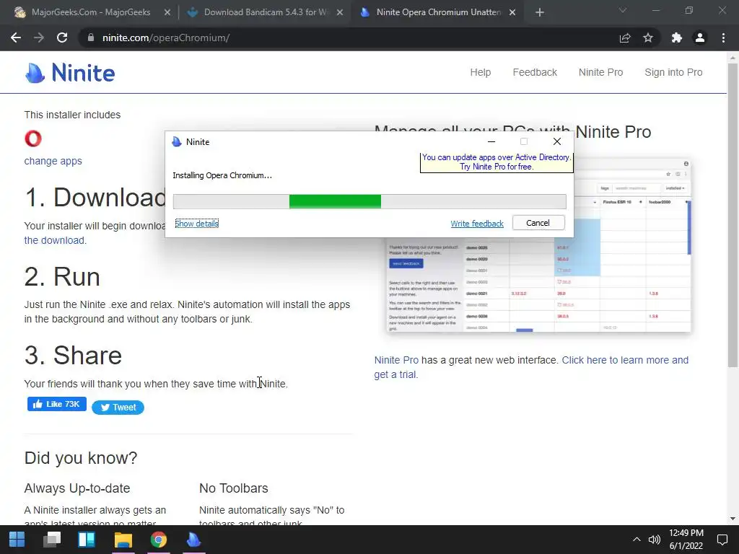Open the Chrome profile avatar
Image resolution: width=739 pixels, height=554 pixels.
(x=700, y=38)
